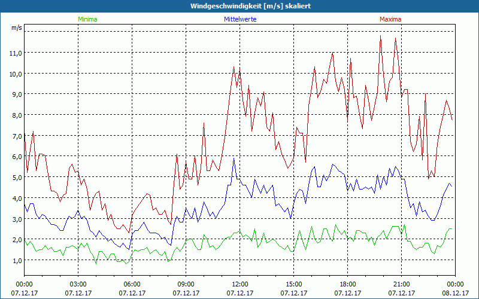Click the 4,0 y-axis value
Viewport: 479px width, 299px height.
click(17, 199)
